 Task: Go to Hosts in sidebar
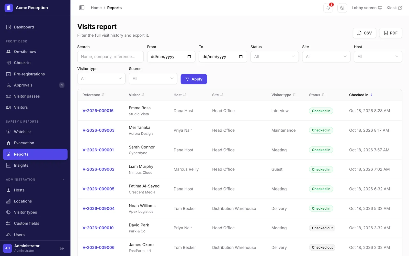[35, 190]
